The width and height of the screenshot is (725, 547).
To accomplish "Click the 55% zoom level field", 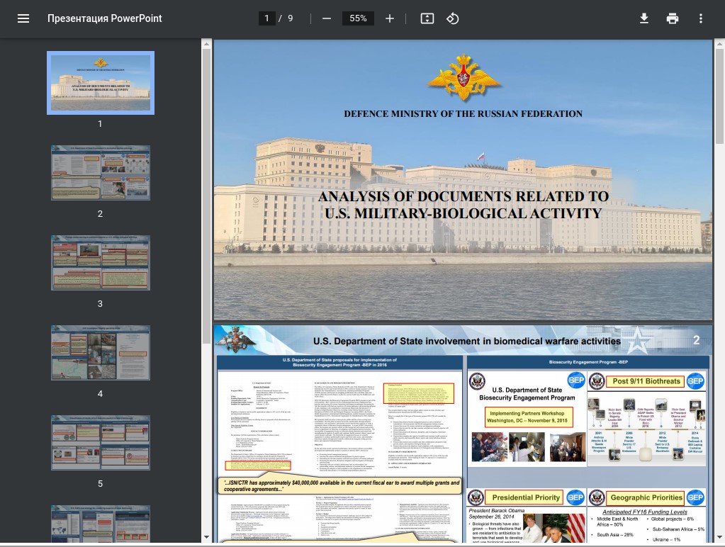I will 358,18.
